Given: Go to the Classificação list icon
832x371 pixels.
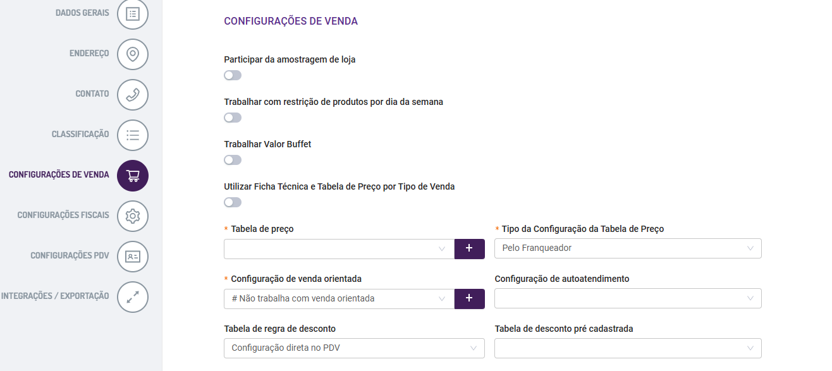Looking at the screenshot, I should pos(133,135).
